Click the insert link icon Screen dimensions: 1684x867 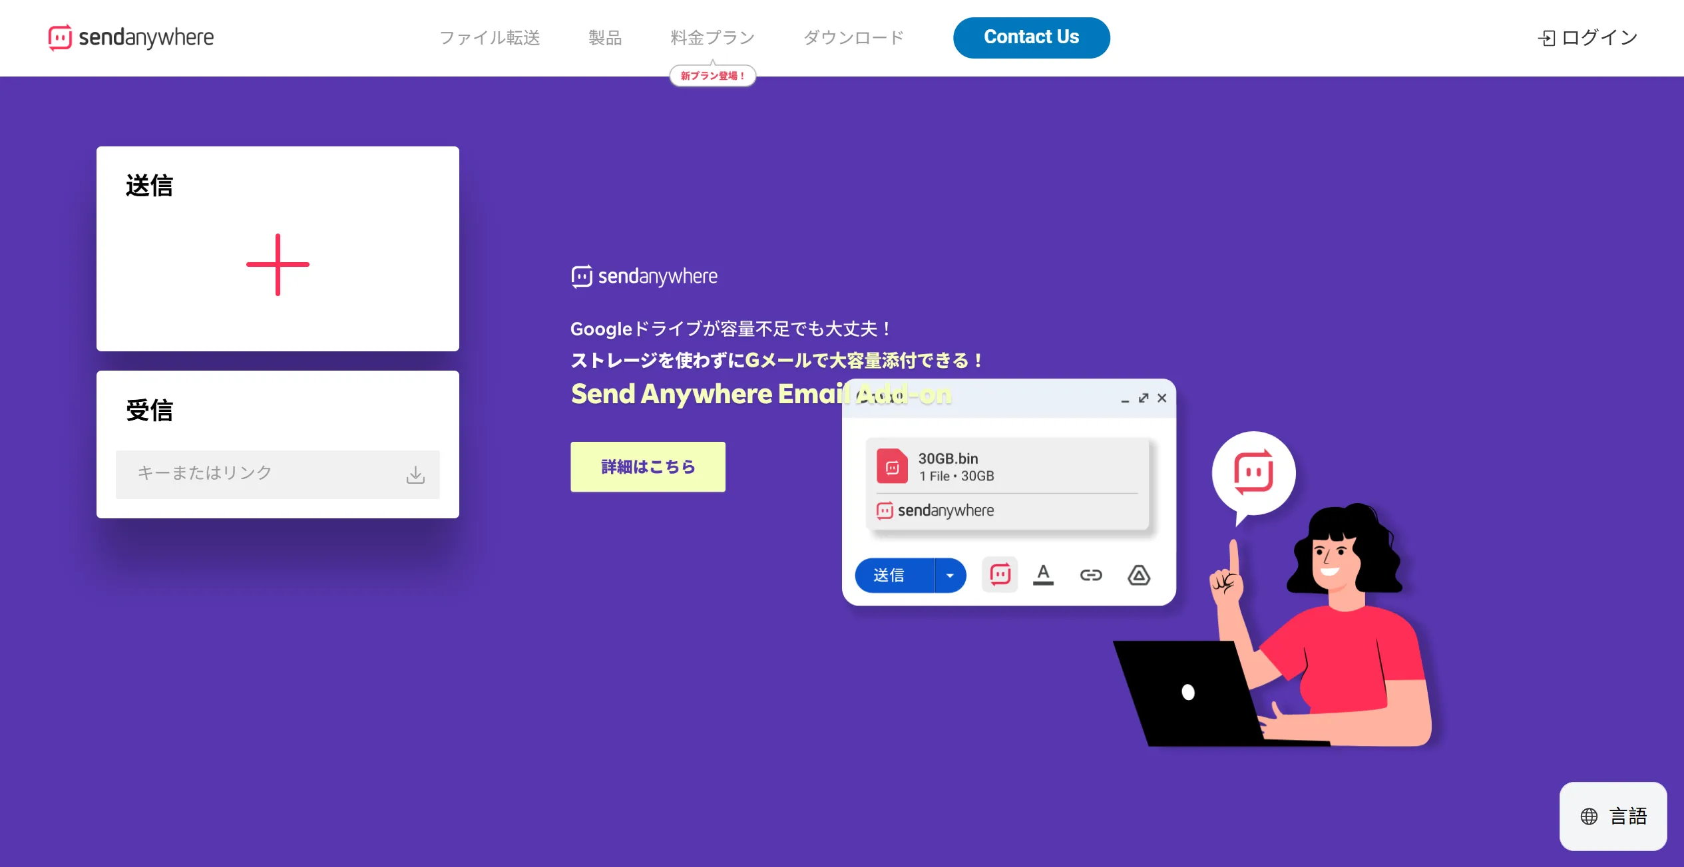tap(1090, 575)
